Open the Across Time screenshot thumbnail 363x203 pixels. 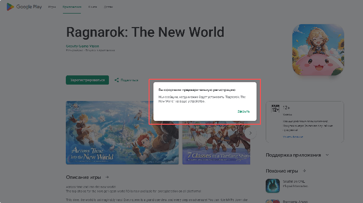(x=122, y=133)
